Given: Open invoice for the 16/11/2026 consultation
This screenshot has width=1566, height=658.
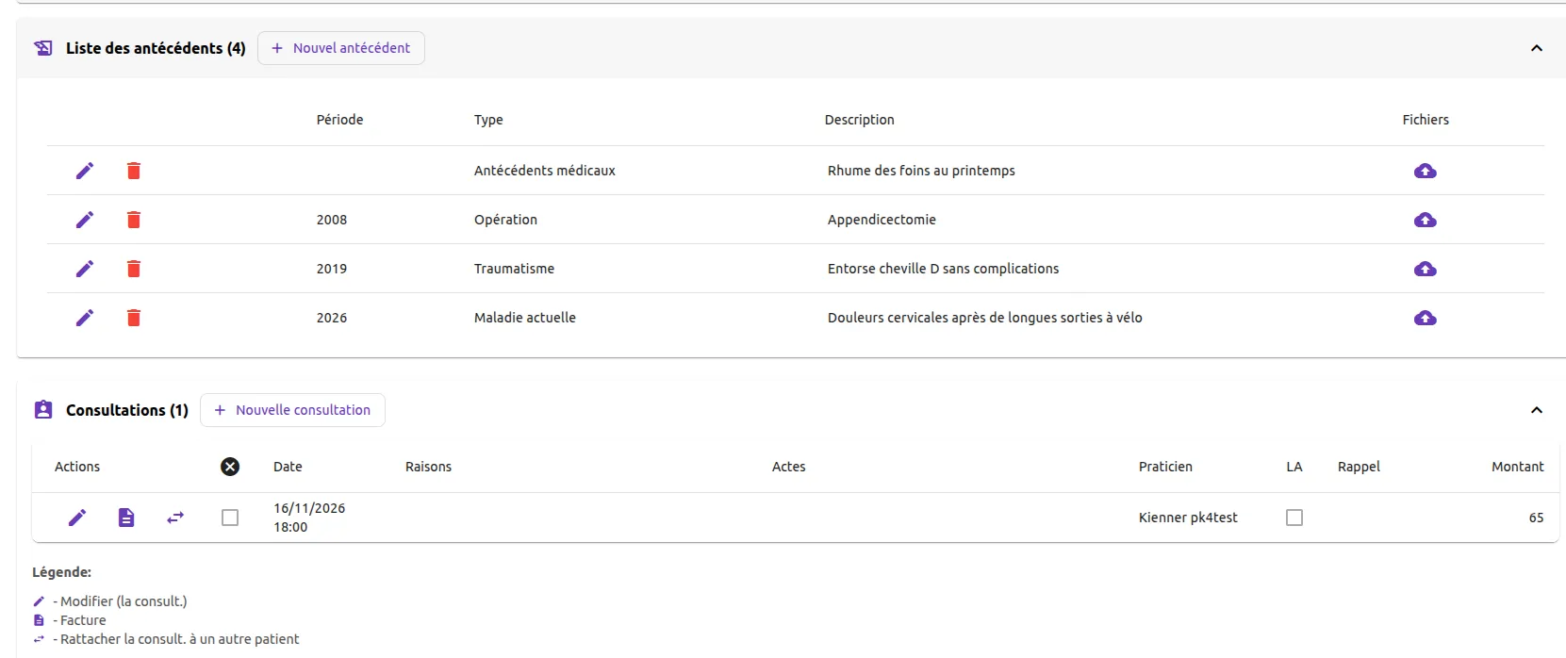Looking at the screenshot, I should pos(126,518).
